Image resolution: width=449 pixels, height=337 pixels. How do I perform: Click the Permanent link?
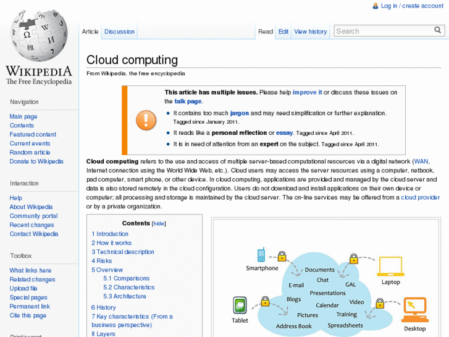(x=30, y=306)
